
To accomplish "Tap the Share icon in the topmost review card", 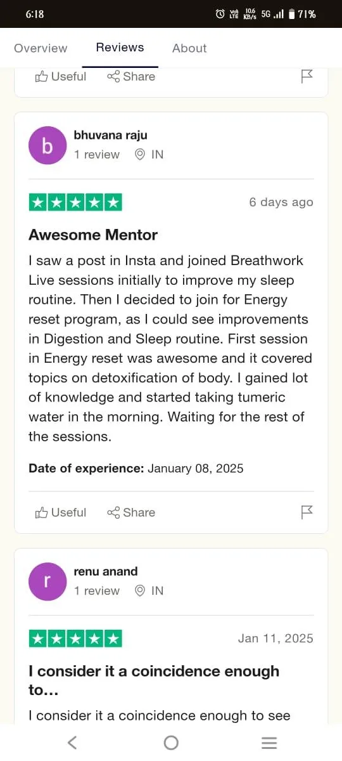I will tap(113, 76).
